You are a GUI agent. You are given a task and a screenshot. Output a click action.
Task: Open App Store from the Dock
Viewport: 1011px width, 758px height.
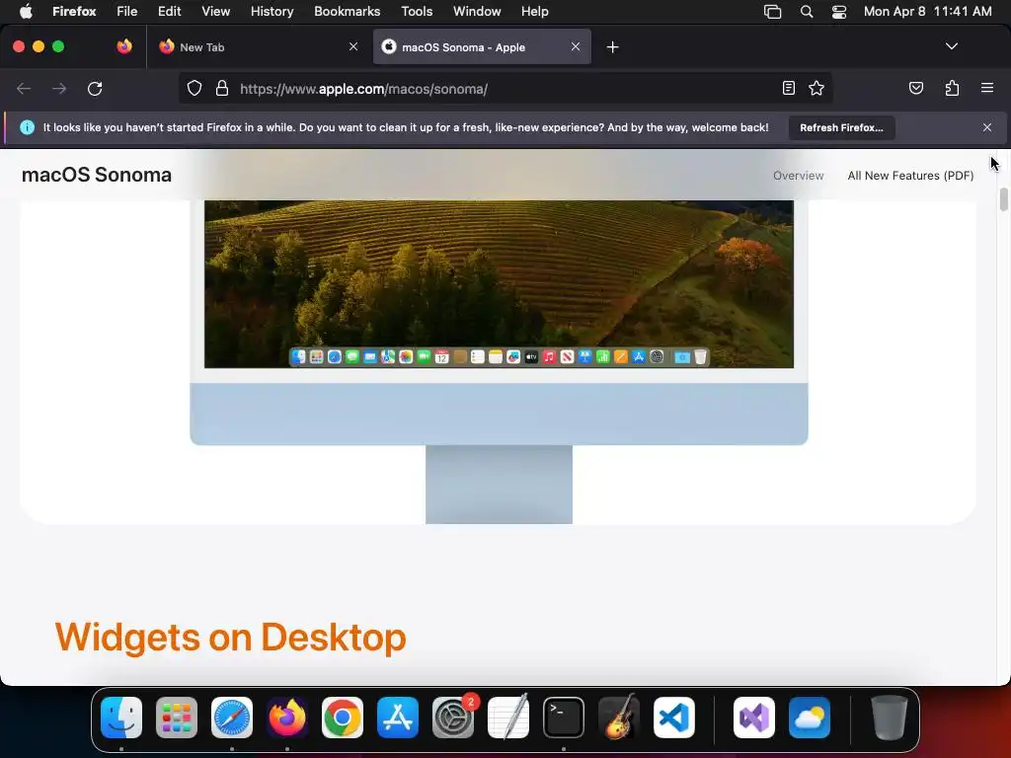pyautogui.click(x=398, y=718)
